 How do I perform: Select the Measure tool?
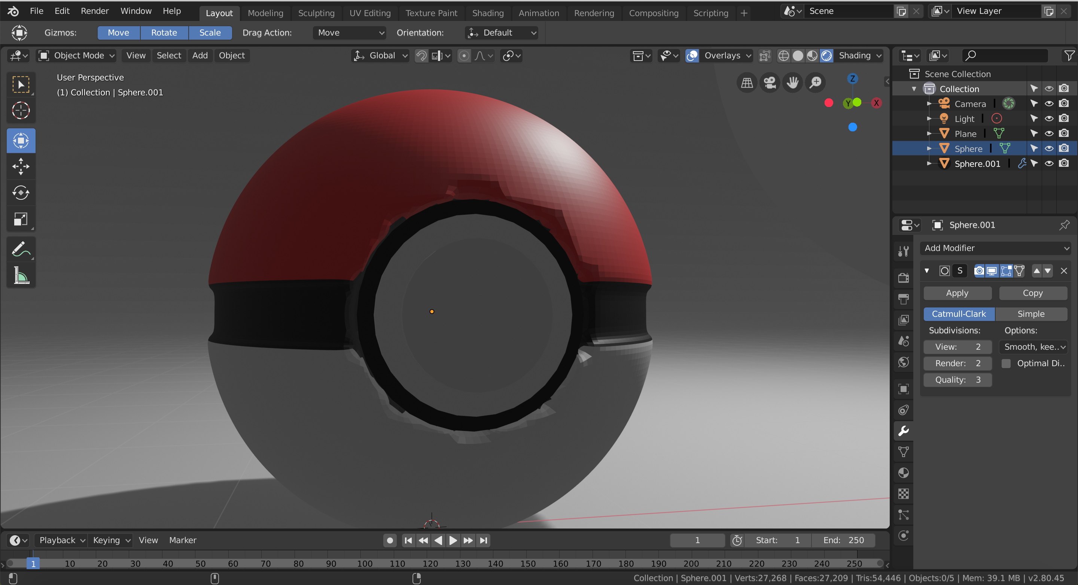pos(21,275)
